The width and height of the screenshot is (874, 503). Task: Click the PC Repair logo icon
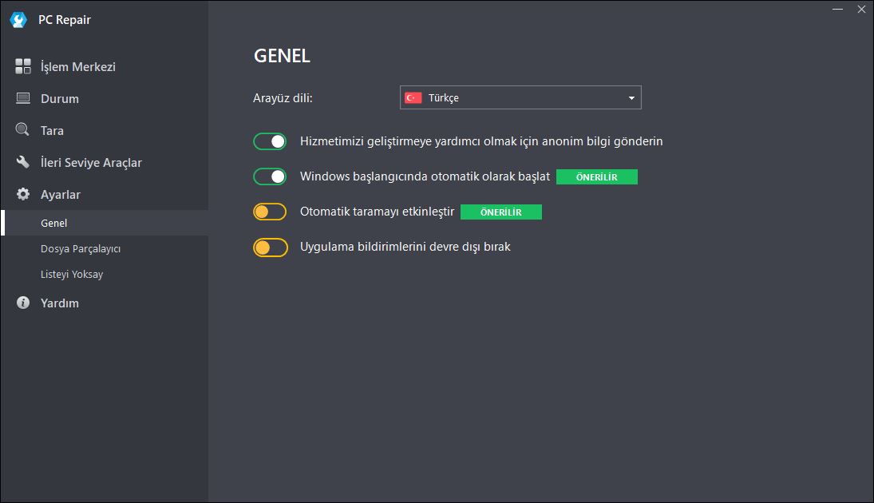pyautogui.click(x=18, y=20)
